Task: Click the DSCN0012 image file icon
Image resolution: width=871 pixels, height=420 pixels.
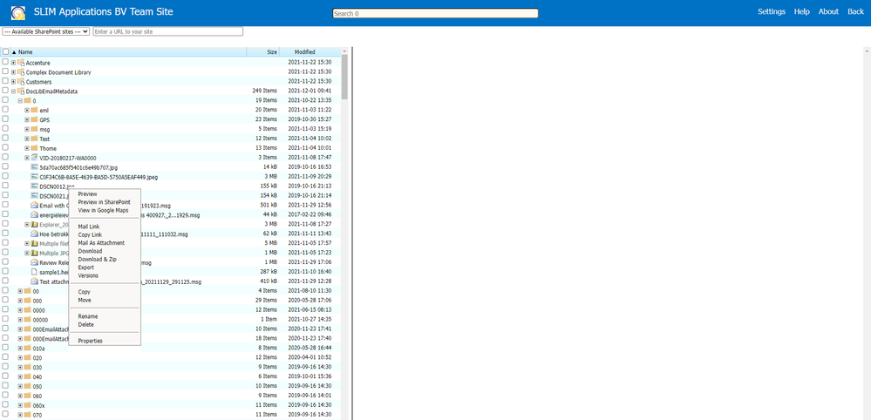Action: [34, 186]
